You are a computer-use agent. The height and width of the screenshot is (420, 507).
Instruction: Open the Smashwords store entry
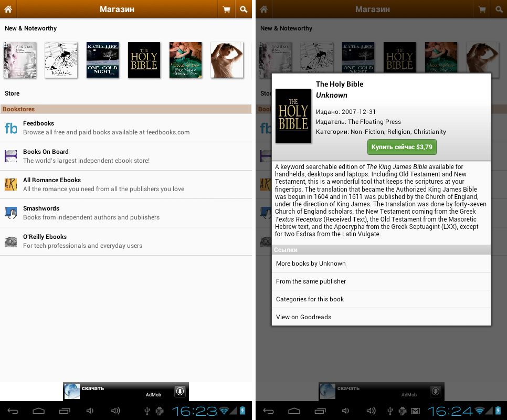(x=126, y=213)
